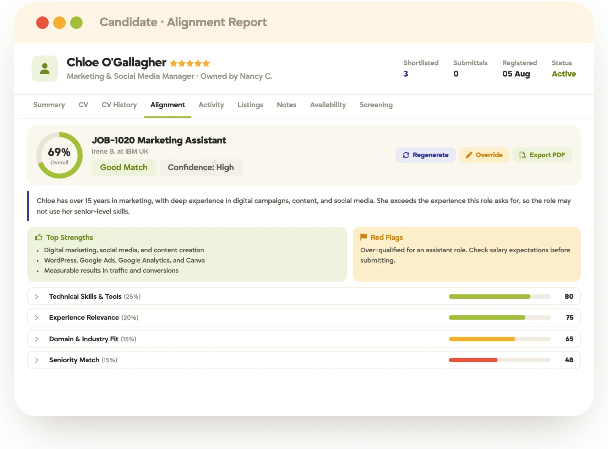Expand the Domain & Industry Fit row
The height and width of the screenshot is (449, 608).
click(x=304, y=339)
